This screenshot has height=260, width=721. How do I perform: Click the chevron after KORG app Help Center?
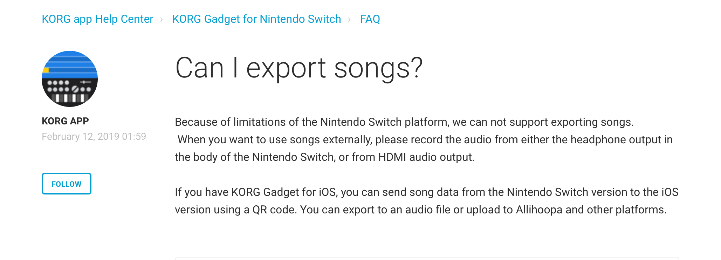pyautogui.click(x=162, y=20)
